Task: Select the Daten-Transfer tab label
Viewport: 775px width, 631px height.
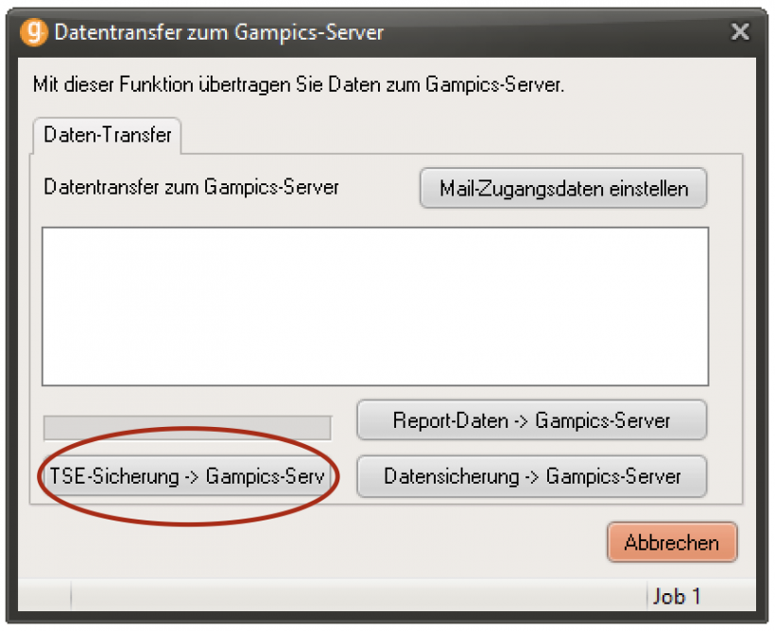Action: [x=108, y=136]
